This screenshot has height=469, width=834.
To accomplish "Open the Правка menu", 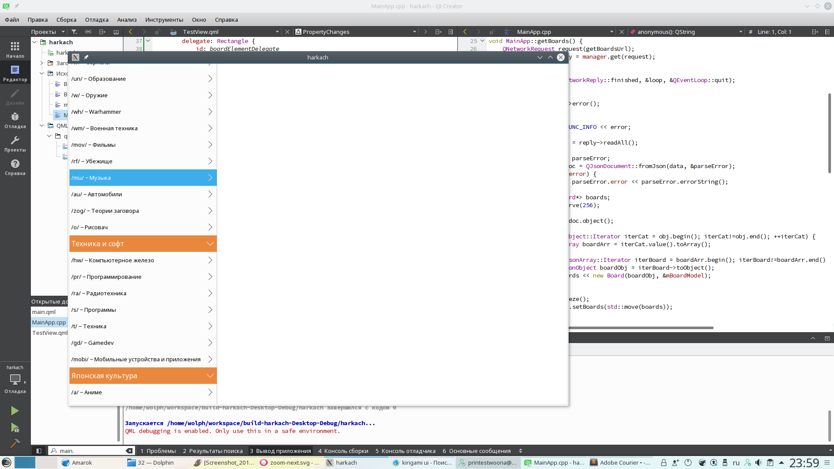I will (37, 20).
